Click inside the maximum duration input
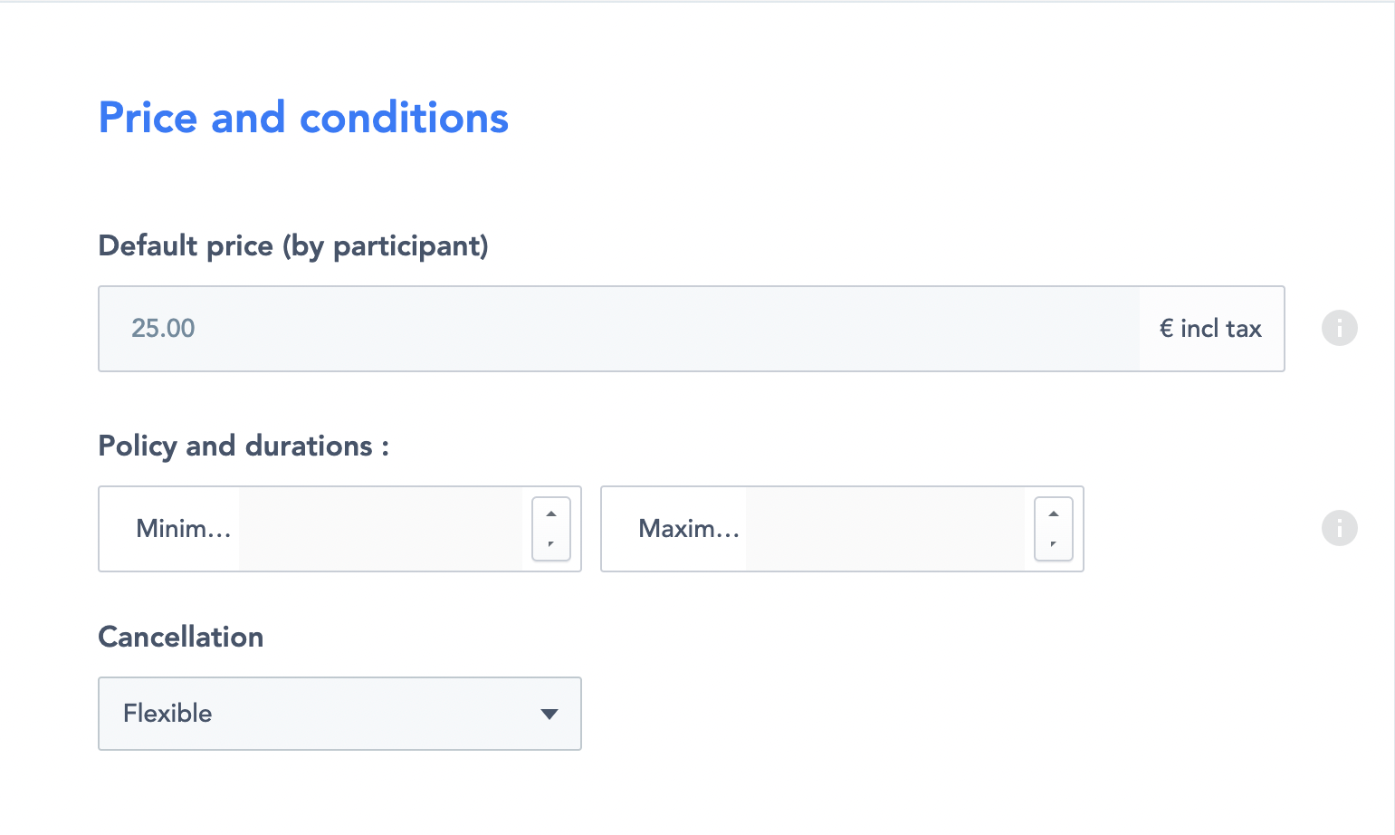This screenshot has height=835, width=1395. [884, 529]
